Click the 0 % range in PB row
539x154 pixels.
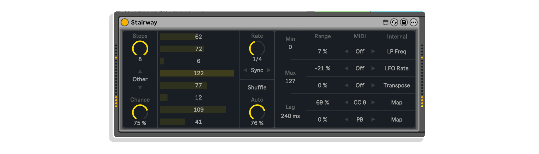[323, 120]
